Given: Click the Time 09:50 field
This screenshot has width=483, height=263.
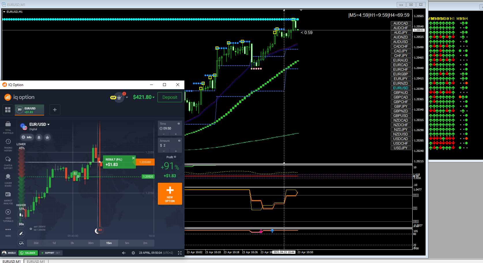Looking at the screenshot, I should tap(170, 128).
